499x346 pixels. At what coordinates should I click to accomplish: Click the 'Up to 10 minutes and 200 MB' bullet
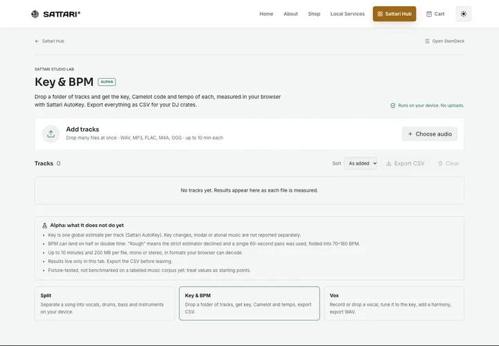point(146,253)
